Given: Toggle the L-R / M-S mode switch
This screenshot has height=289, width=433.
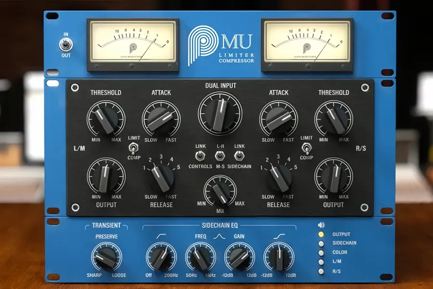Looking at the screenshot, I should (x=220, y=156).
